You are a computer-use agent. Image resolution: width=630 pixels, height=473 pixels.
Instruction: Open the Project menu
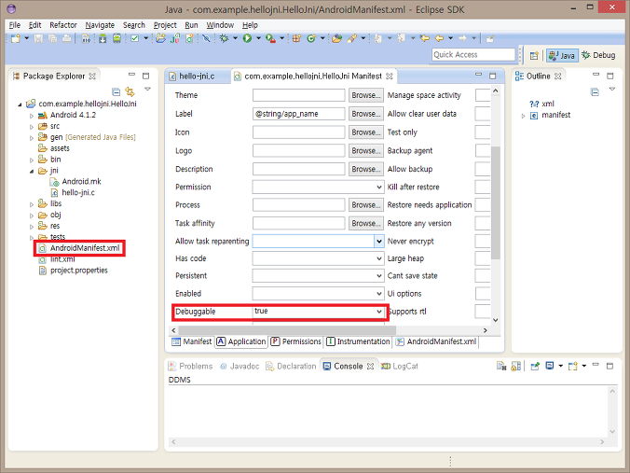point(165,25)
